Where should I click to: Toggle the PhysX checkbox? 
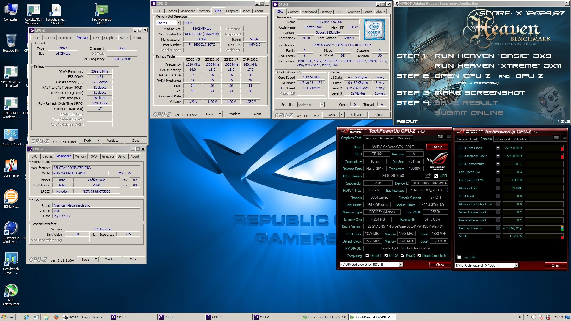click(x=402, y=256)
